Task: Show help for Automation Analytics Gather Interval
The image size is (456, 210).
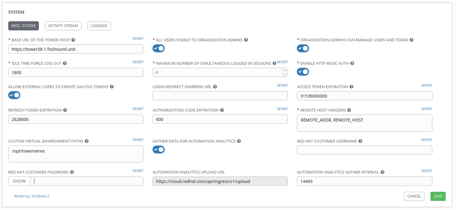Action: [x=382, y=172]
